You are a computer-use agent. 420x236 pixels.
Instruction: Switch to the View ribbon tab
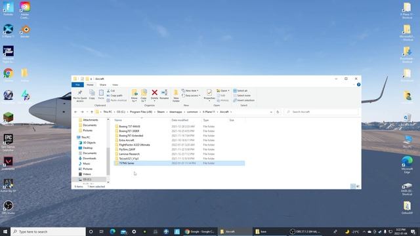[x=115, y=85]
